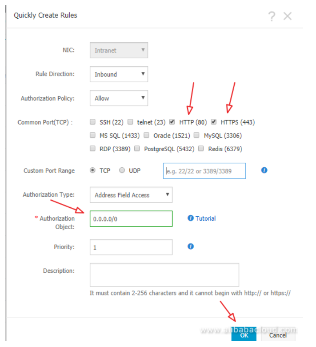Viewport: 316px width, 347px height.
Task: Select the UDP radio button
Action: (122, 170)
